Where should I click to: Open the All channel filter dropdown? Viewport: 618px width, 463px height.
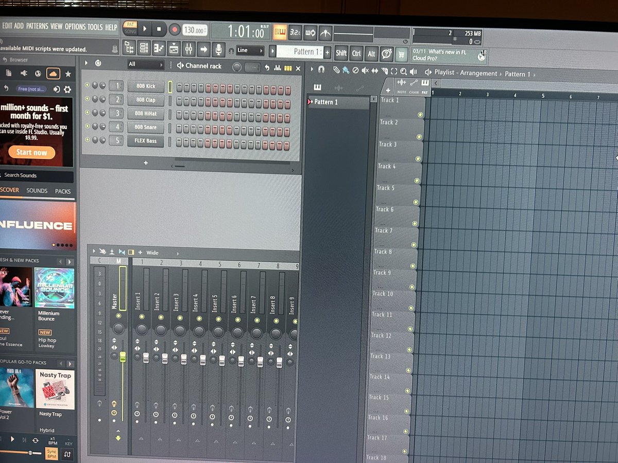coord(146,64)
